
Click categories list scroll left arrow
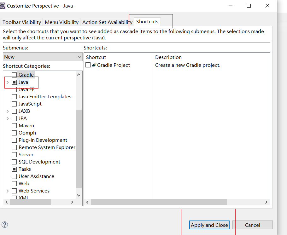point(7,202)
